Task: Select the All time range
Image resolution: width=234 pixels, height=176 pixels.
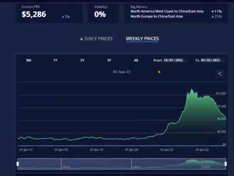Action: pos(136,60)
